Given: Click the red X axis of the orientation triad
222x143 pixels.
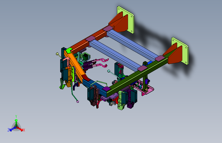Looking at the screenshot, I should tap(20, 129).
